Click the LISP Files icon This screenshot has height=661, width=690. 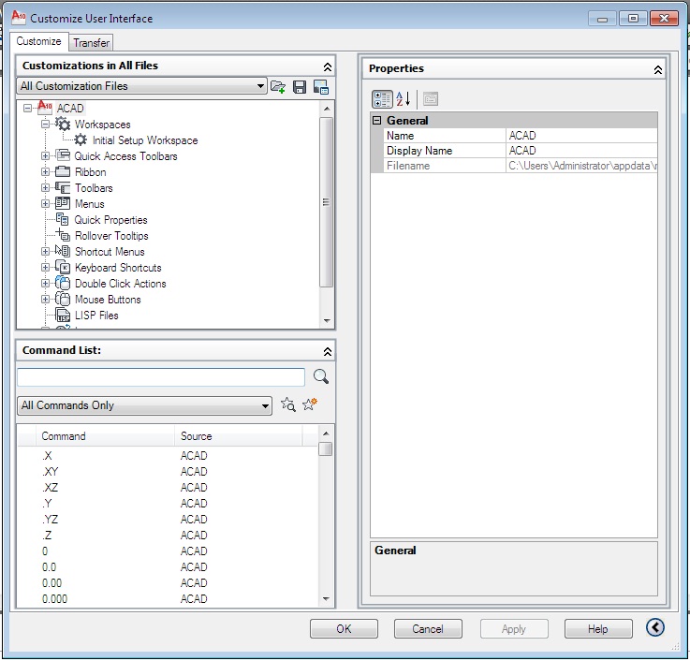(x=63, y=316)
